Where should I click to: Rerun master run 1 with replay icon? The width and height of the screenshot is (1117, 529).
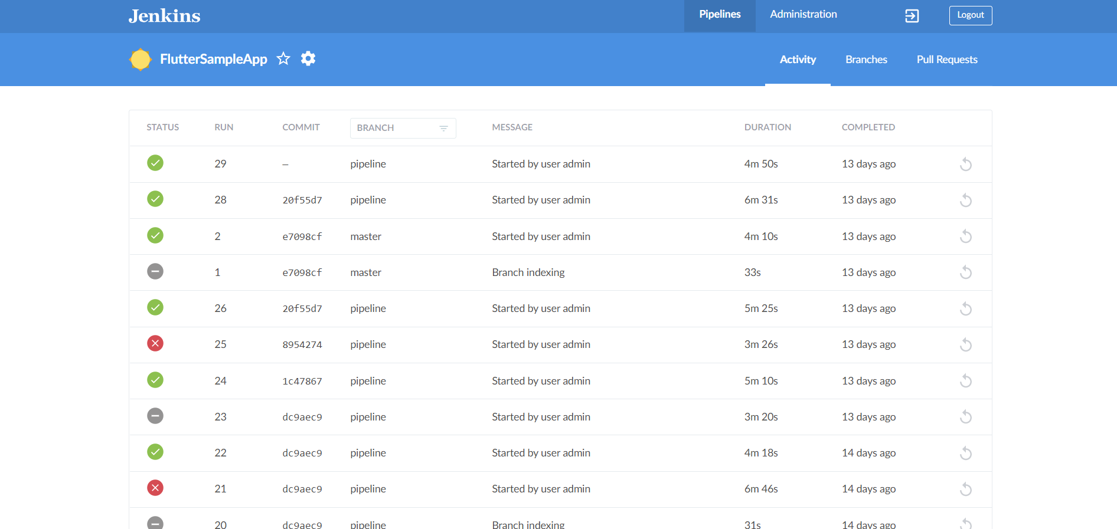pyautogui.click(x=966, y=272)
